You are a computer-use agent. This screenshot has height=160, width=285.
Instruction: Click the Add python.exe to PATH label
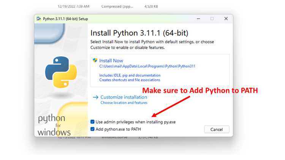[118, 129]
